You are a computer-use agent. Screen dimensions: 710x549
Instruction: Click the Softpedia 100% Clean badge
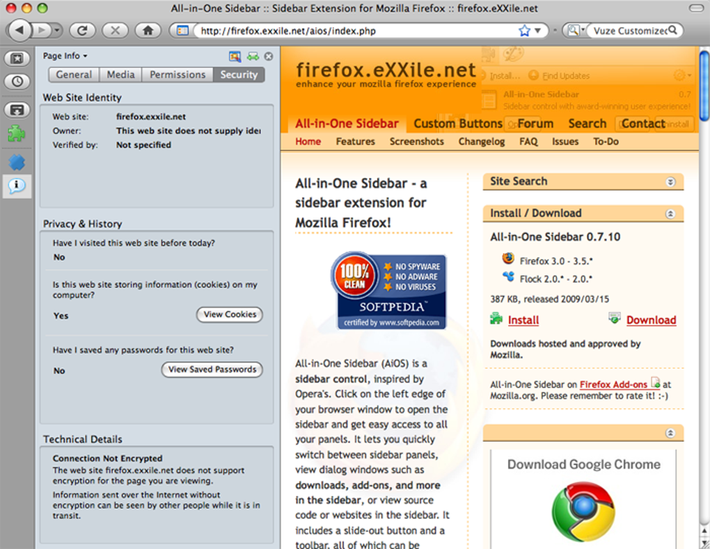pyautogui.click(x=388, y=290)
